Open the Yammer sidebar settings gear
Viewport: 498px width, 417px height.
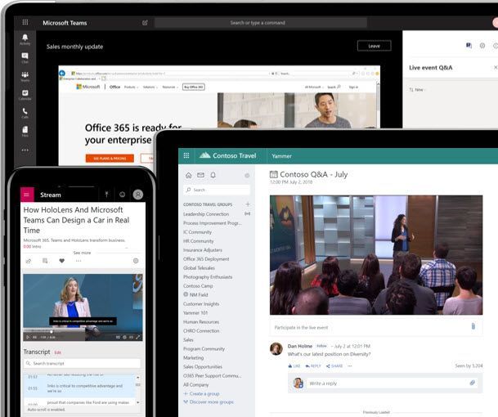[247, 175]
